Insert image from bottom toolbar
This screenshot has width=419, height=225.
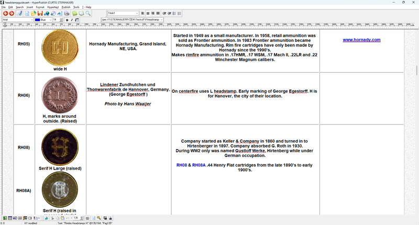pyautogui.click(x=5, y=218)
